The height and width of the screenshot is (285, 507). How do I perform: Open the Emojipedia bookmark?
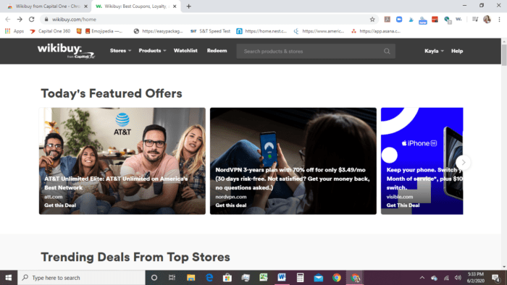tap(104, 31)
